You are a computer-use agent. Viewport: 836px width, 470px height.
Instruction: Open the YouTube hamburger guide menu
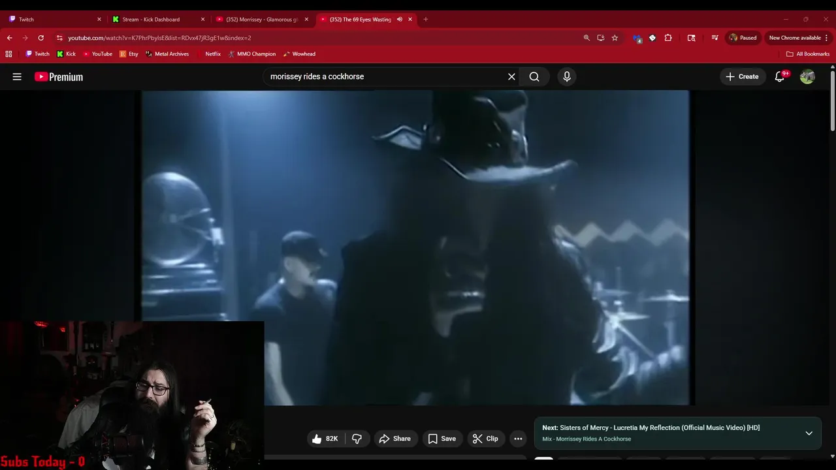point(17,76)
